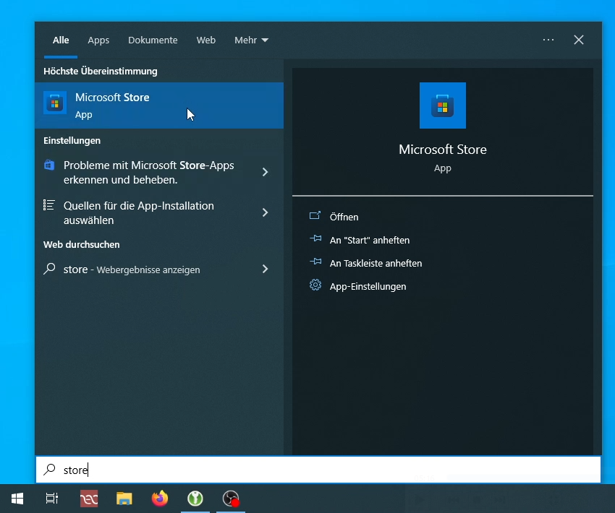Click the 'Microsoft Store' title in preview pane

pos(442,149)
